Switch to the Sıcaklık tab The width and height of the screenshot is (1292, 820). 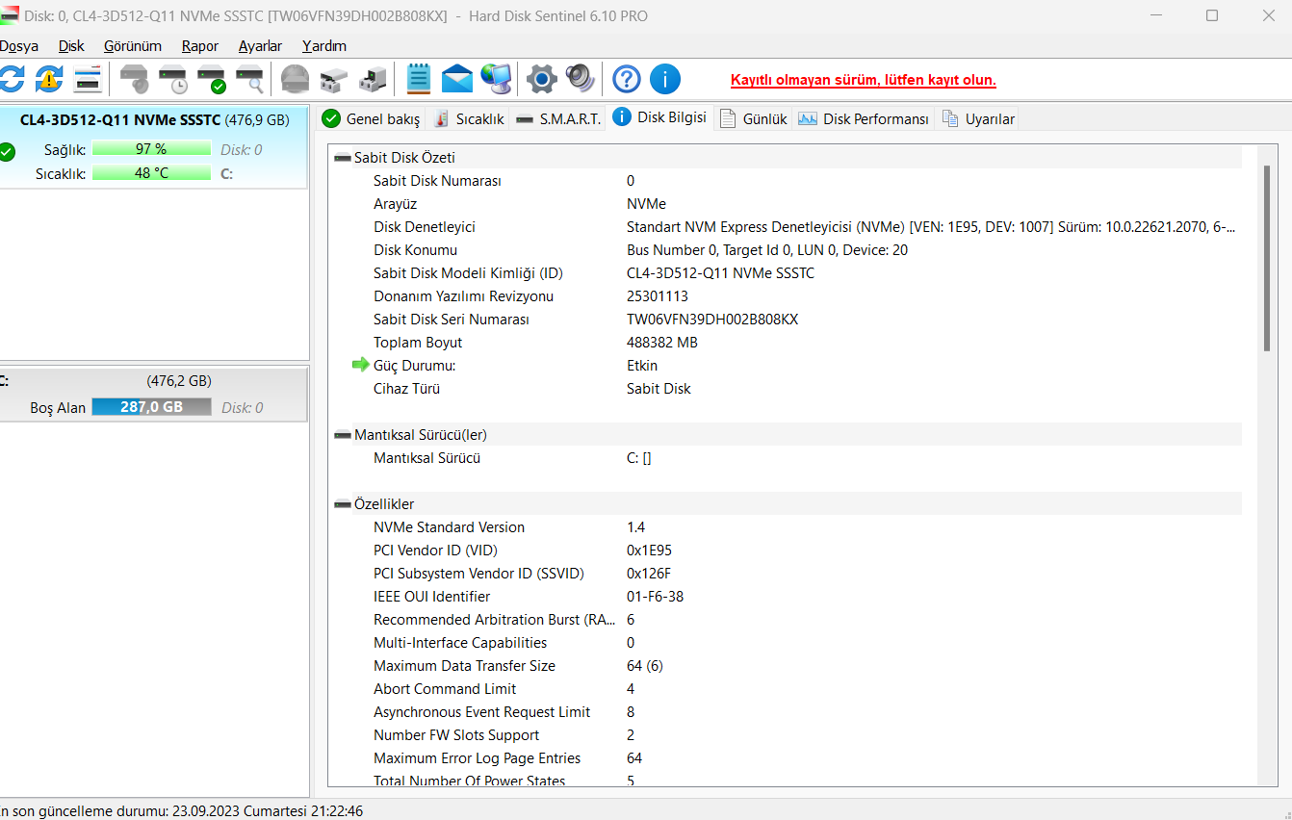point(469,118)
